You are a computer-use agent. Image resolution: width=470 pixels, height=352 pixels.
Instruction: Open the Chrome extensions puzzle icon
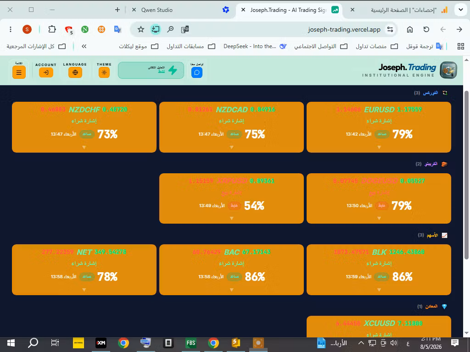pyautogui.click(x=52, y=29)
